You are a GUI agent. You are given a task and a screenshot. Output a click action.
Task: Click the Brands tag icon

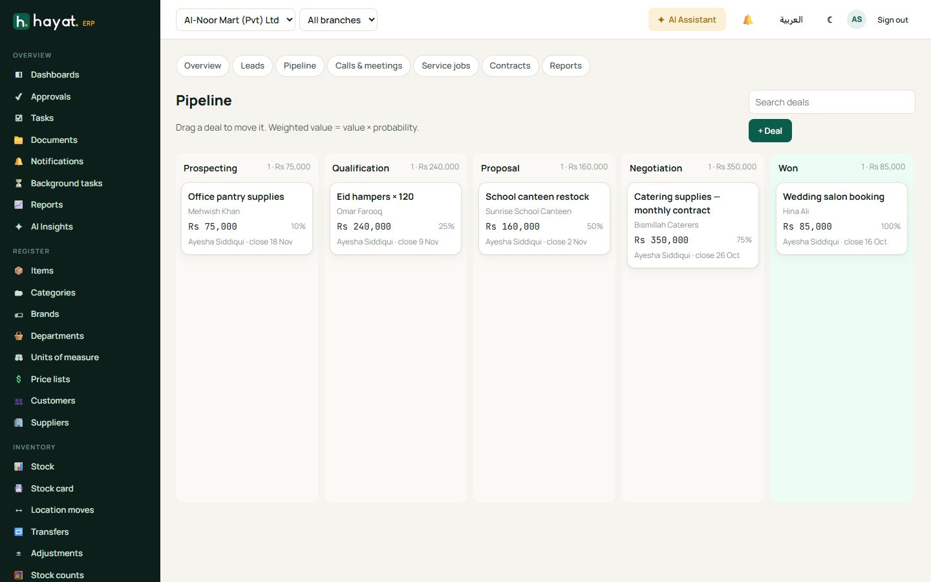click(x=19, y=314)
